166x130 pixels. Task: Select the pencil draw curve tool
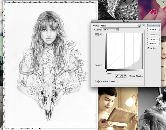pos(100,34)
